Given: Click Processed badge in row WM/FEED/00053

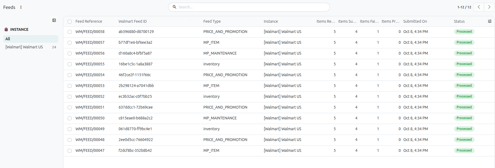Looking at the screenshot, I should [x=464, y=86].
